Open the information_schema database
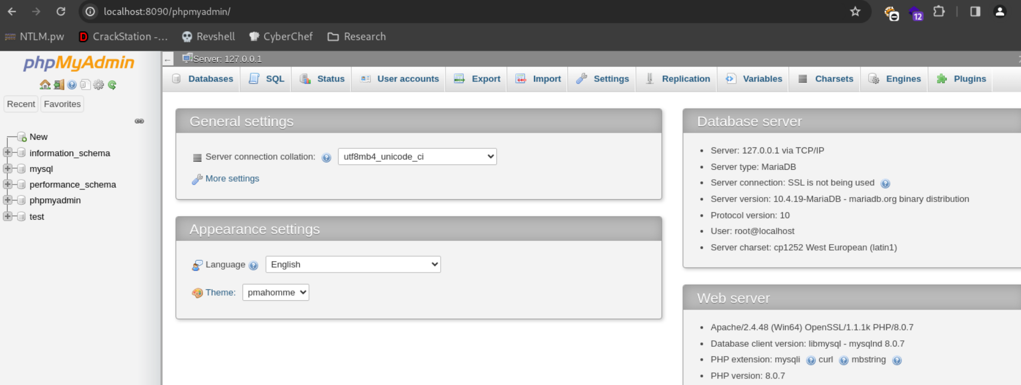1021x385 pixels. (x=70, y=153)
